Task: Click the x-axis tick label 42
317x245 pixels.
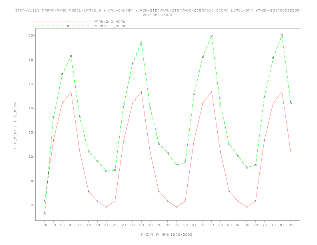Action: click(x=168, y=225)
